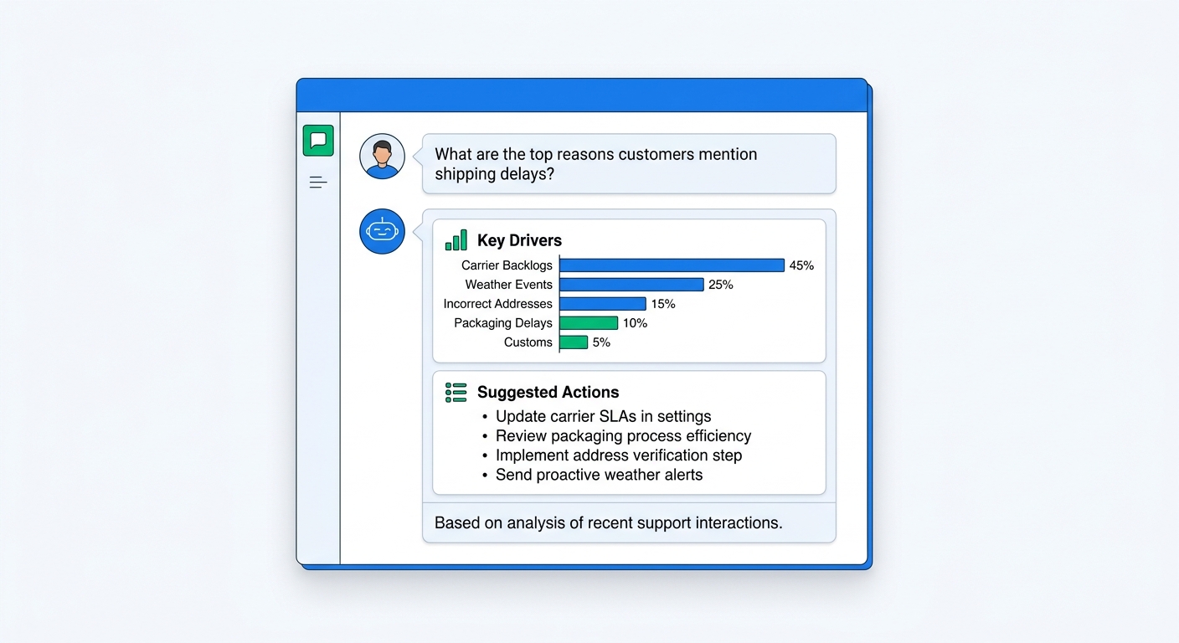
Task: Click the 45% value
Action: pyautogui.click(x=801, y=265)
